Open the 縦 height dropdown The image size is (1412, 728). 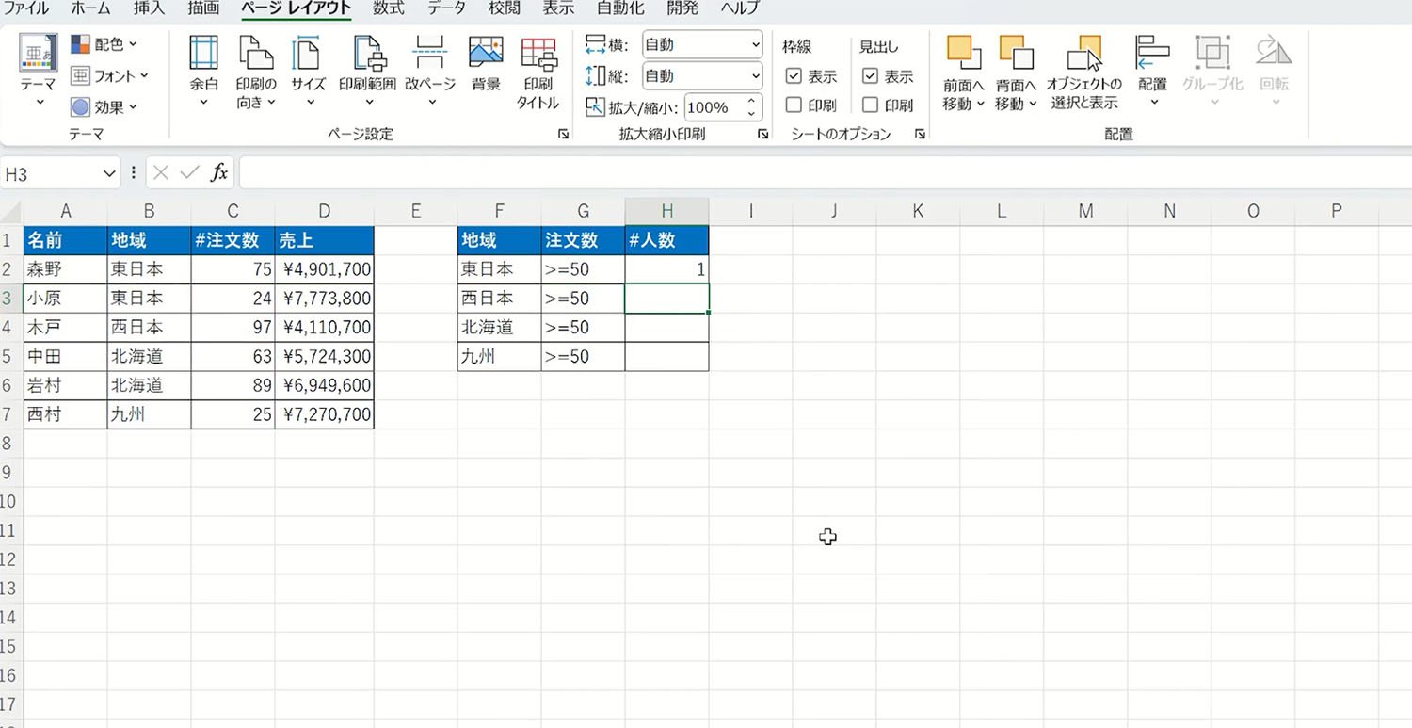tap(702, 75)
